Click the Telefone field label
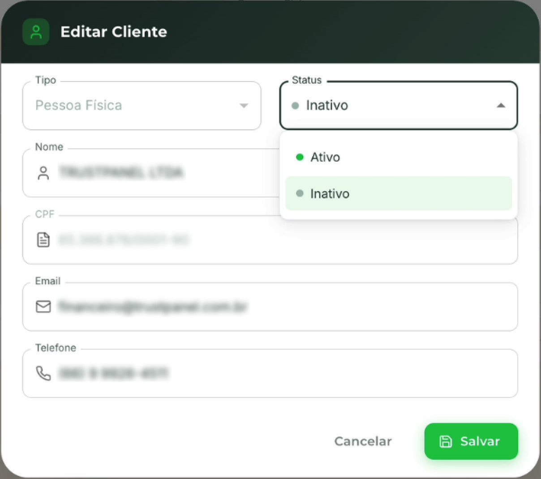 [x=56, y=348]
